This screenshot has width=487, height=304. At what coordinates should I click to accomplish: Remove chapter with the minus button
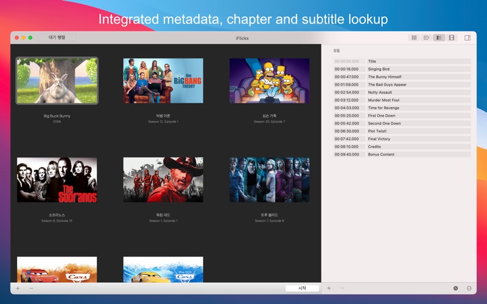coord(343,288)
